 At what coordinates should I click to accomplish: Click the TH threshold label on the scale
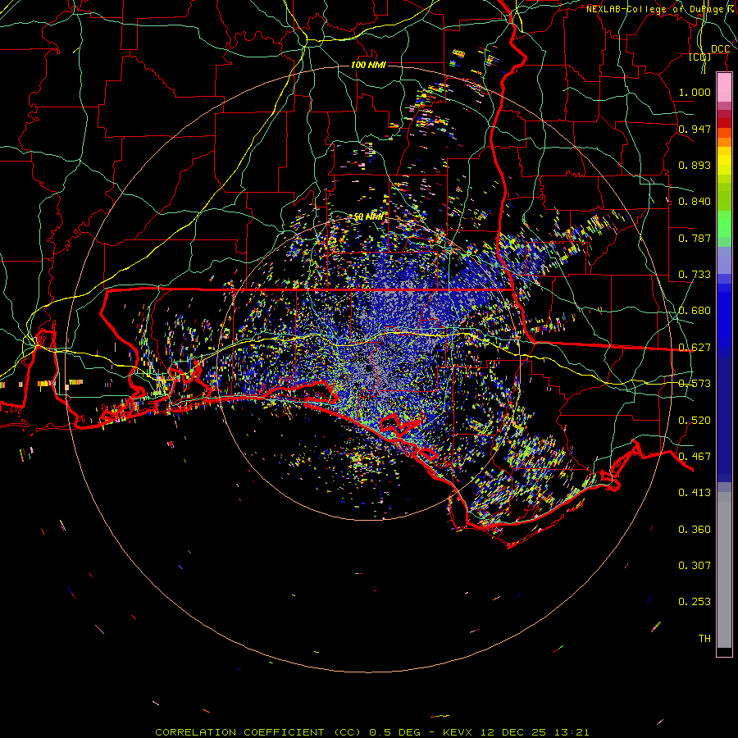click(x=704, y=639)
